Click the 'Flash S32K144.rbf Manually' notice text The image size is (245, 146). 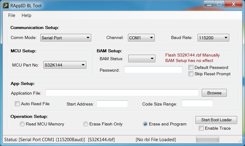pos(192,55)
